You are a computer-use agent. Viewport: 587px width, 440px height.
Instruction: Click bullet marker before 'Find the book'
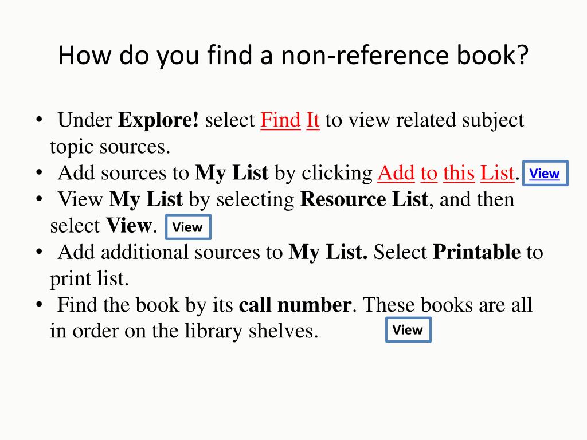pyautogui.click(x=39, y=305)
